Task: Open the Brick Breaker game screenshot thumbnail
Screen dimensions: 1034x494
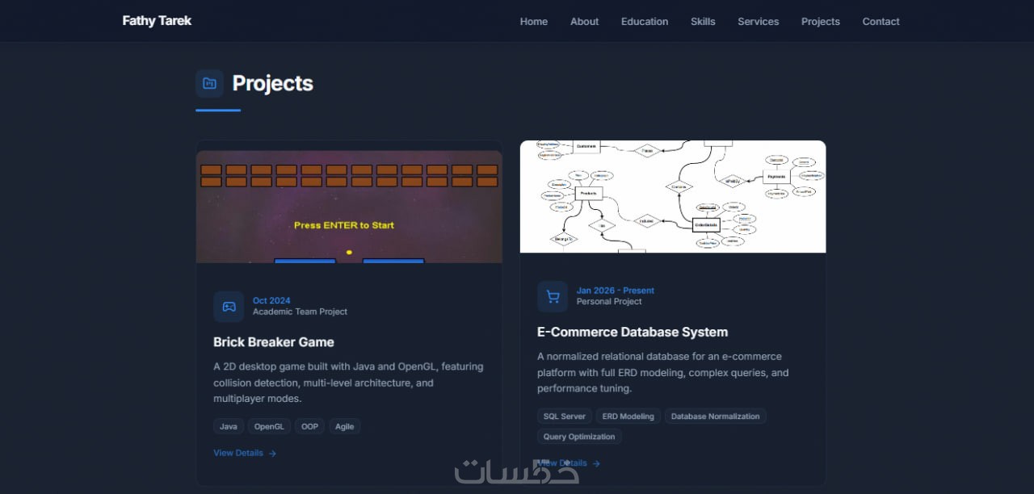Action: coord(349,207)
